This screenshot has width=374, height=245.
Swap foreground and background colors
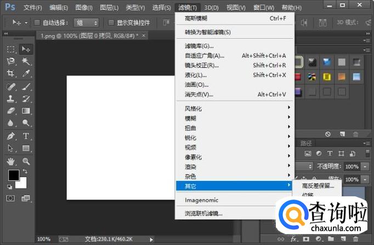pyautogui.click(x=25, y=171)
